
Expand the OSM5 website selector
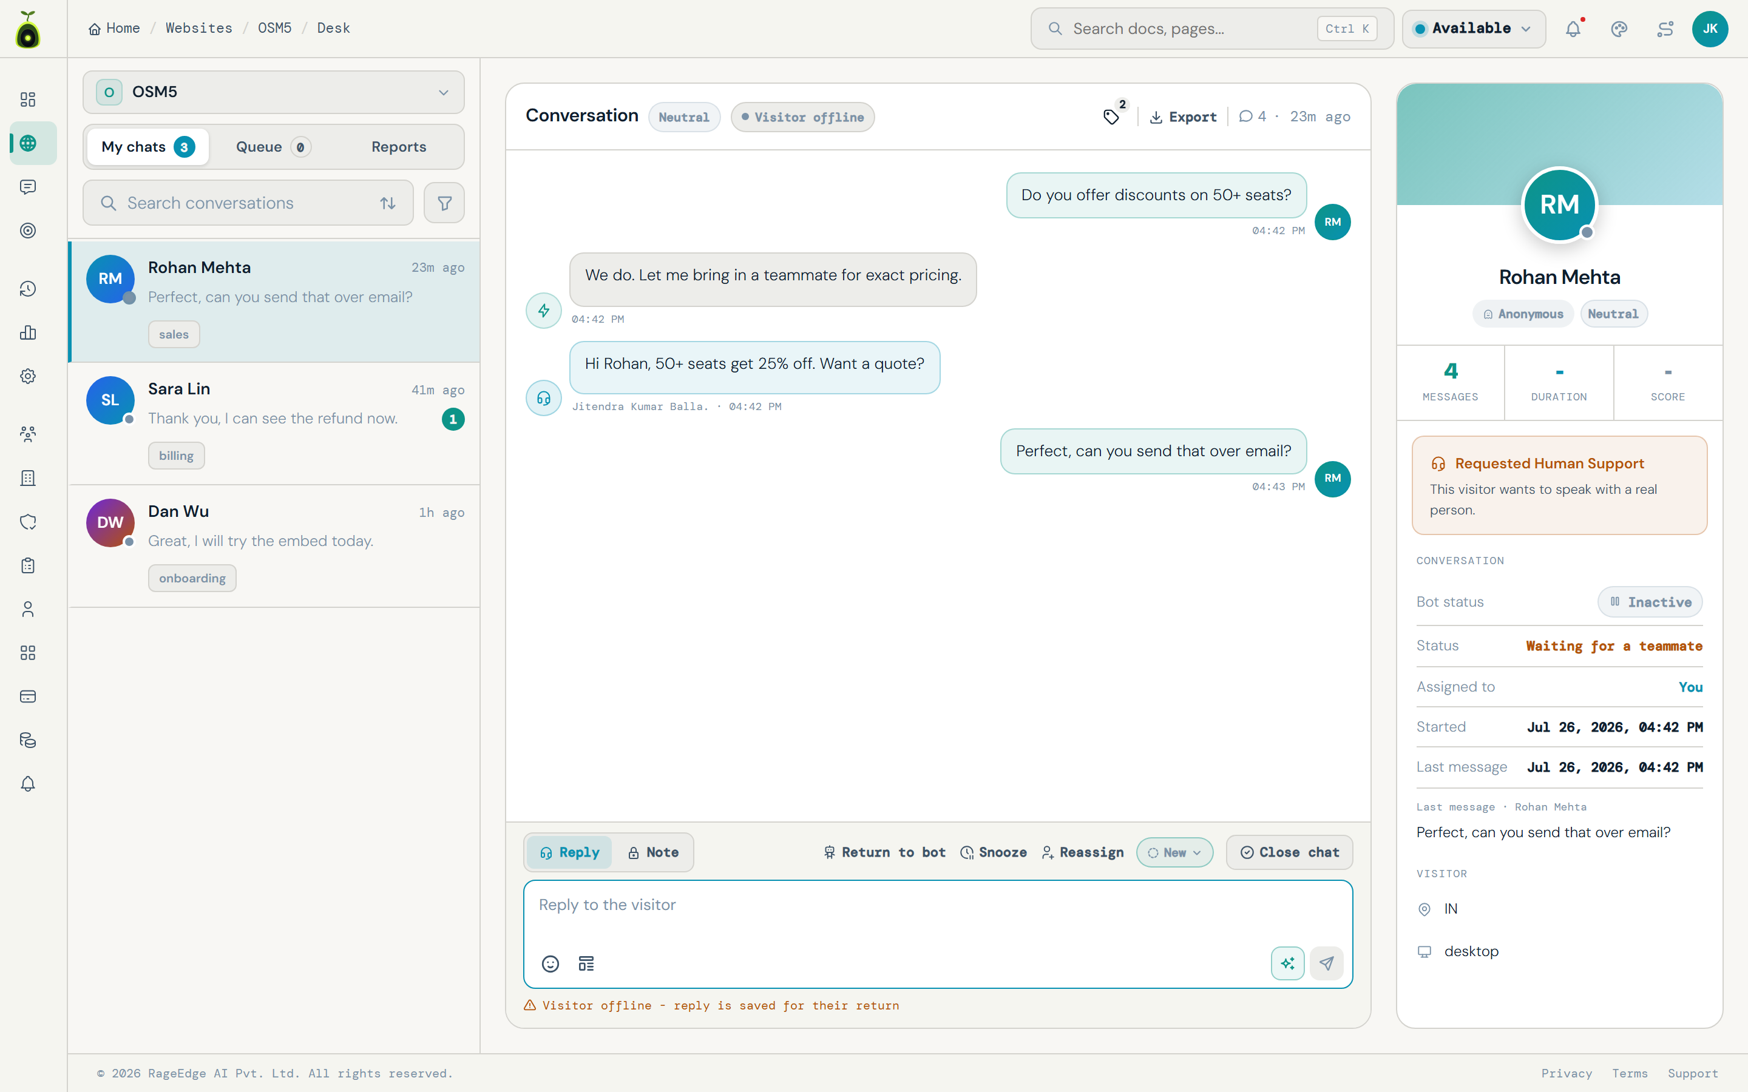[273, 92]
